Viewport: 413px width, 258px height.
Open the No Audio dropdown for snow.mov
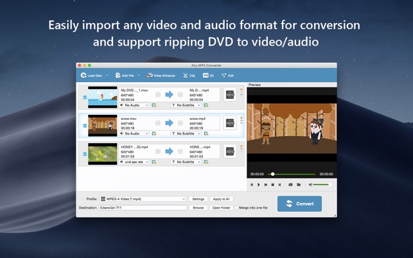136,133
